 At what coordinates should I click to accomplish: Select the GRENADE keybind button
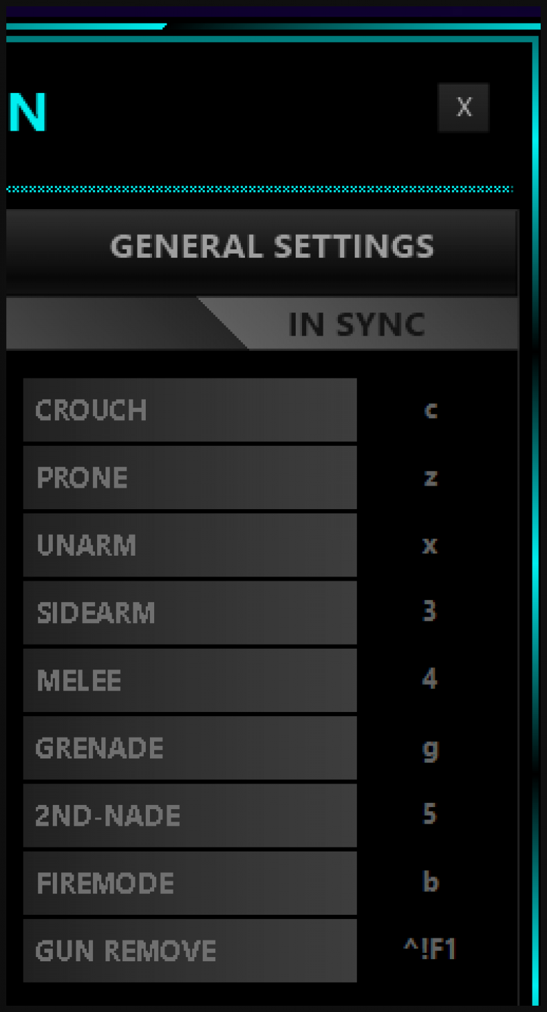tap(190, 748)
